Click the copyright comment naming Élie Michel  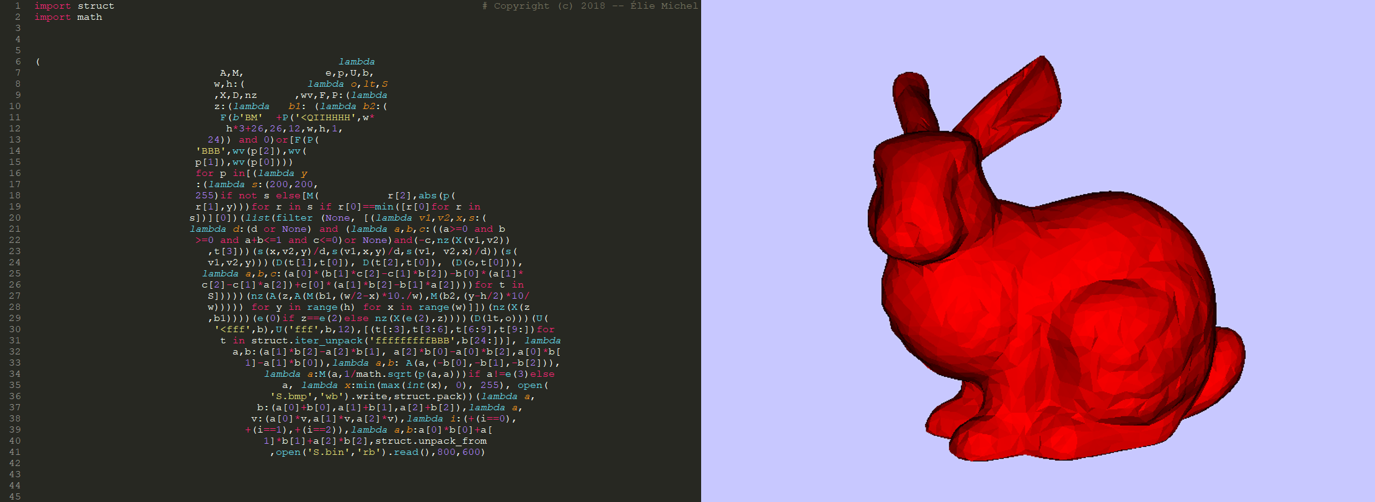point(590,6)
